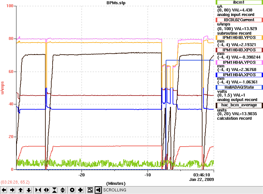Select the HallADAQState legend entry
Viewport: 263px width, 194px height.
(239, 87)
